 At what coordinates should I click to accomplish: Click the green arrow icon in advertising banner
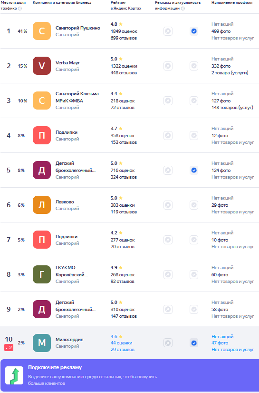click(14, 375)
